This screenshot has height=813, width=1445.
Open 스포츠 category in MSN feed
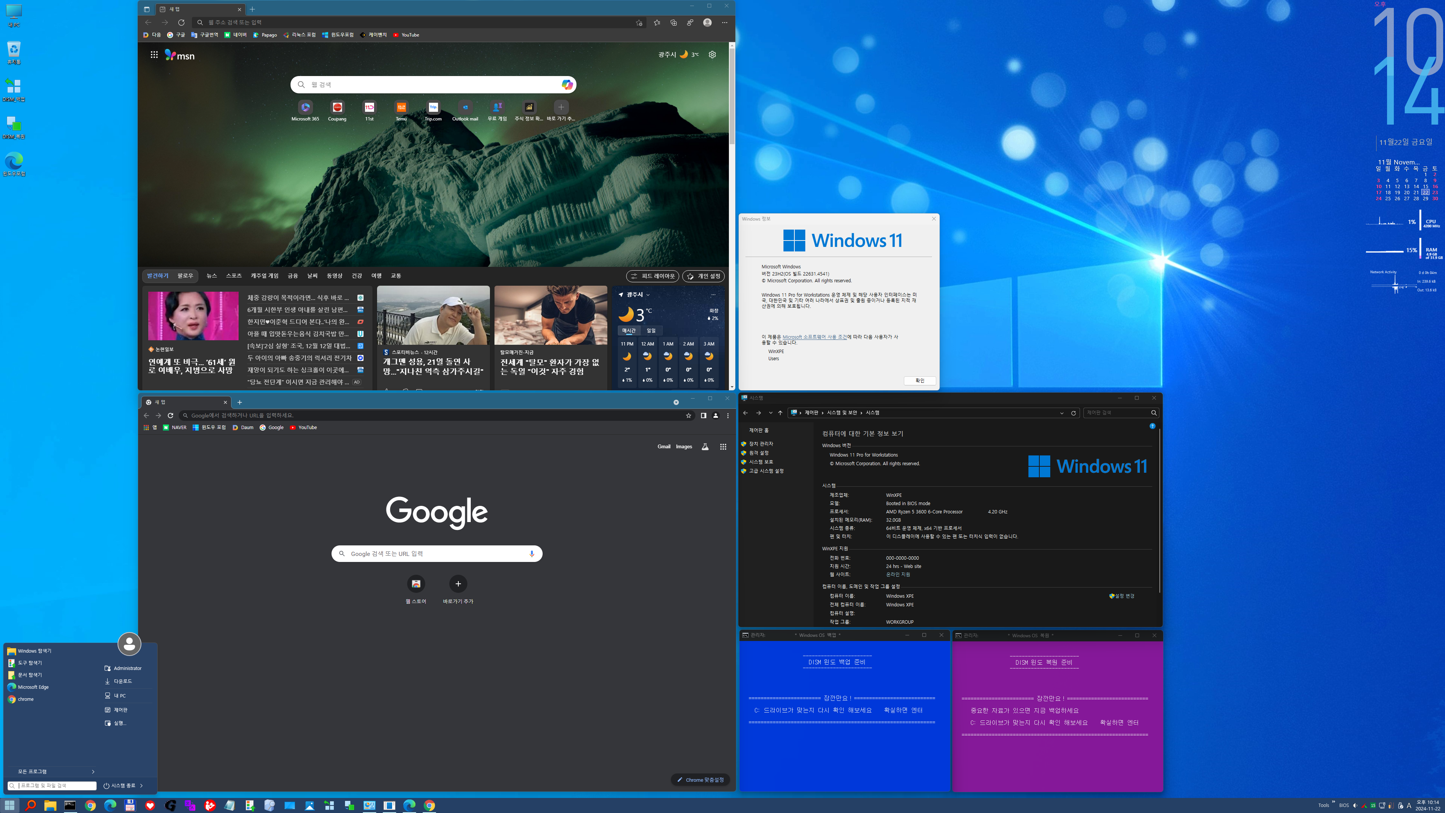click(234, 276)
